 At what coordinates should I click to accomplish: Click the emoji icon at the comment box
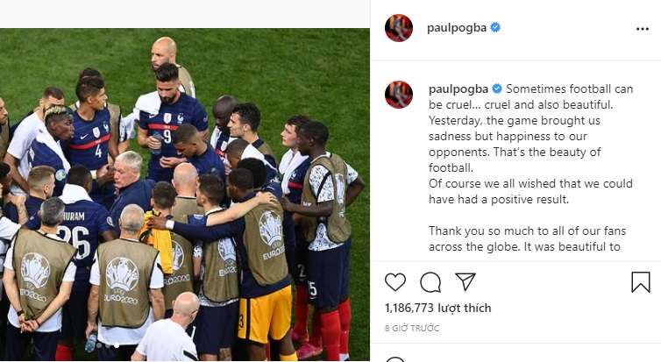tap(395, 359)
